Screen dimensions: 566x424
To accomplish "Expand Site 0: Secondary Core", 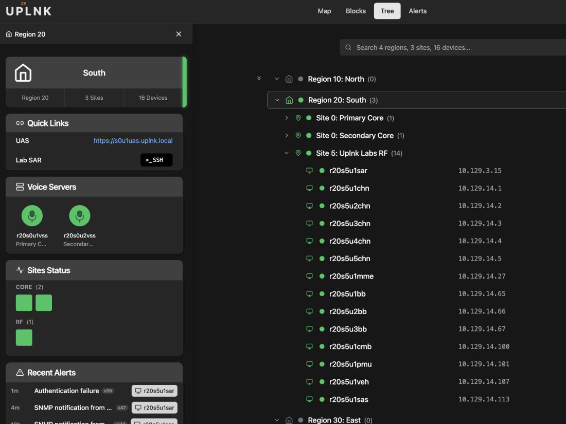I will 287,135.
